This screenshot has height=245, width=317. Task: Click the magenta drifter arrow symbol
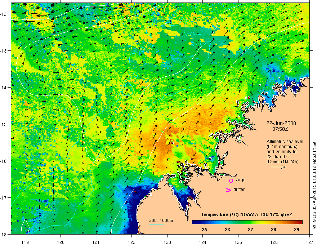(229, 190)
